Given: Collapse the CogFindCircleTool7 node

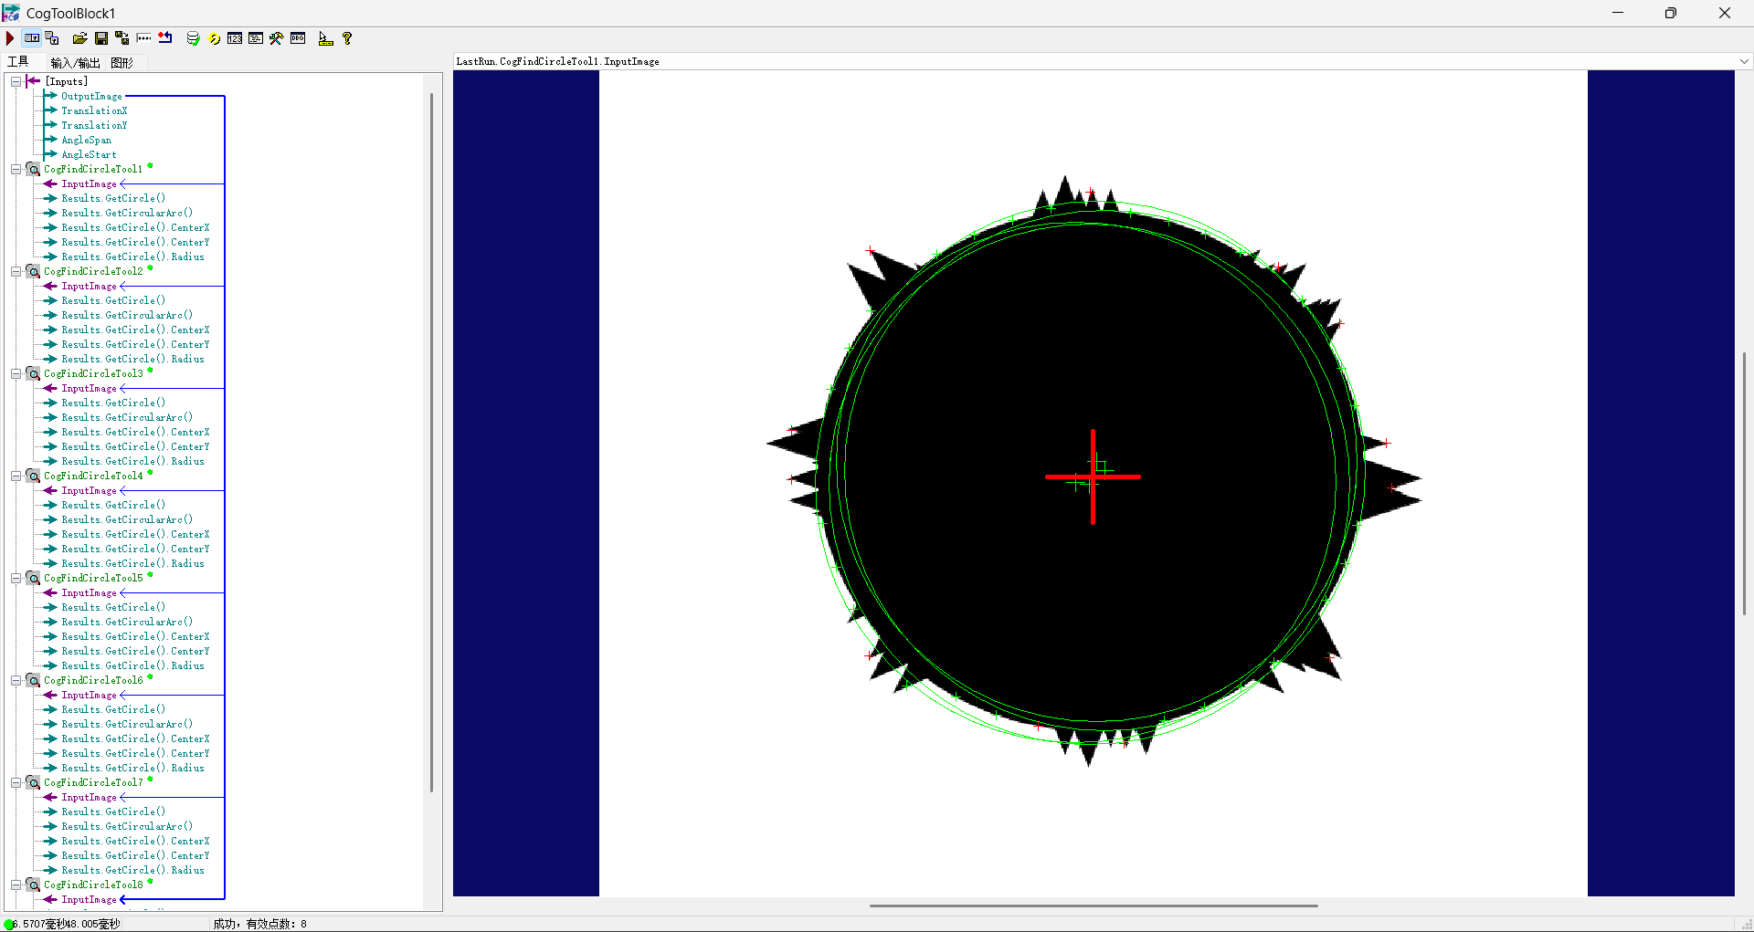Looking at the screenshot, I should 16,782.
